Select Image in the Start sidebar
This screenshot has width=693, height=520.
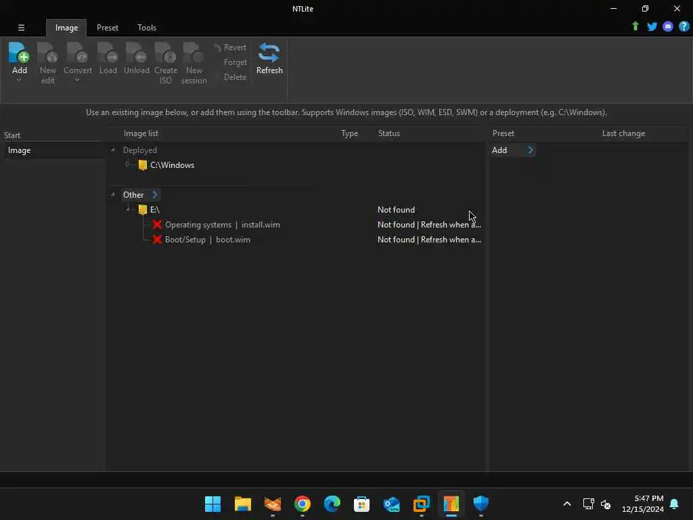click(x=52, y=150)
